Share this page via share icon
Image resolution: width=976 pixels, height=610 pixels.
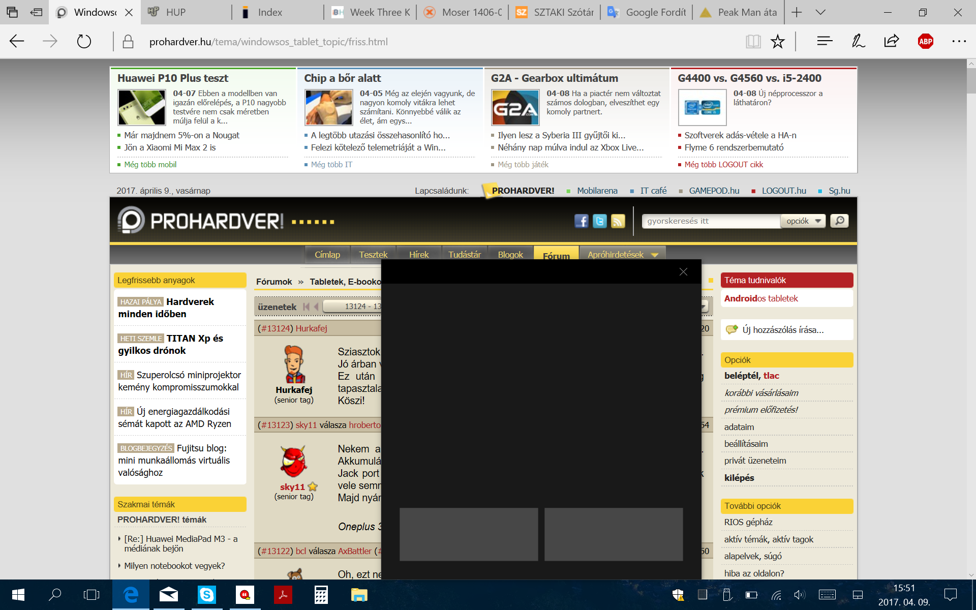coord(892,41)
